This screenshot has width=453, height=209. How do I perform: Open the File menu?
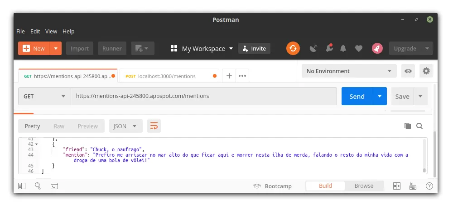point(20,32)
